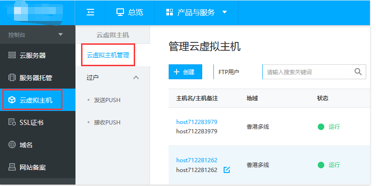
Task: Click the magnifier search icon
Action: point(358,72)
